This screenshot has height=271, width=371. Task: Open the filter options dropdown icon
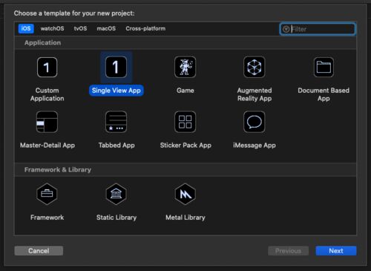click(286, 29)
